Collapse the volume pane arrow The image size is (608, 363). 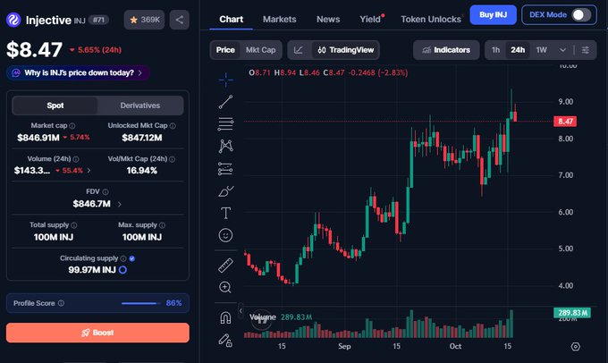click(241, 311)
